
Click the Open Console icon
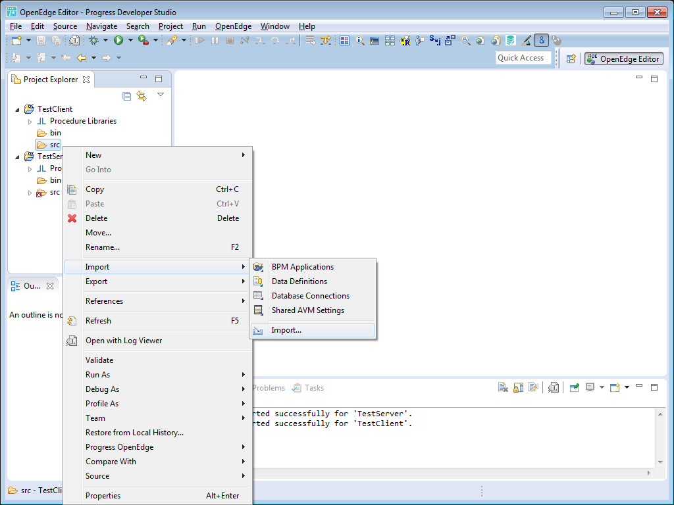[615, 388]
